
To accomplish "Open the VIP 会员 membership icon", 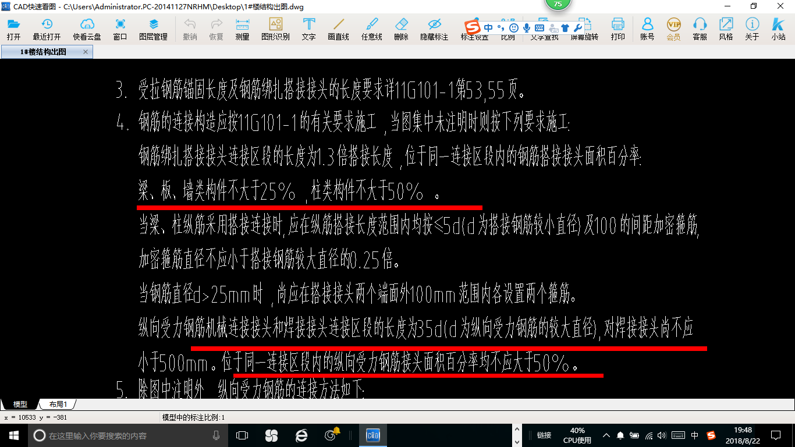I will click(x=673, y=29).
